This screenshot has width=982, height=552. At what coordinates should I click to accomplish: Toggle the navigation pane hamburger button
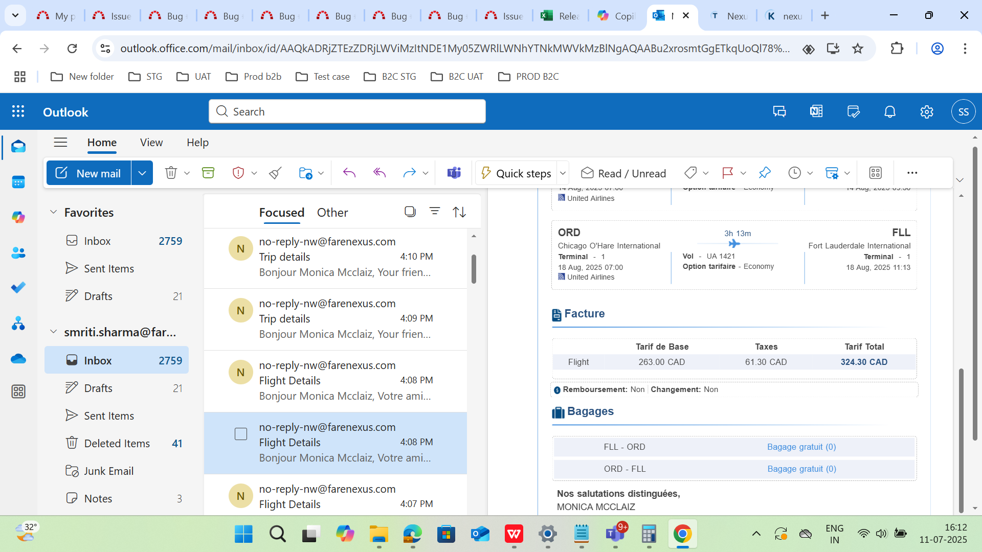click(60, 142)
